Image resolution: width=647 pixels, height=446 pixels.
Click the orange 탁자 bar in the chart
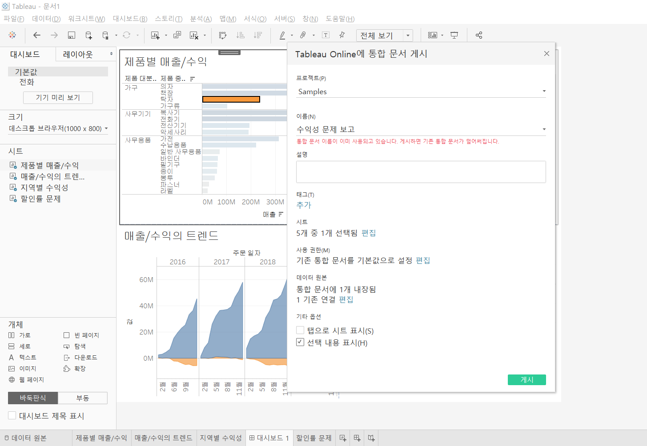pos(231,100)
